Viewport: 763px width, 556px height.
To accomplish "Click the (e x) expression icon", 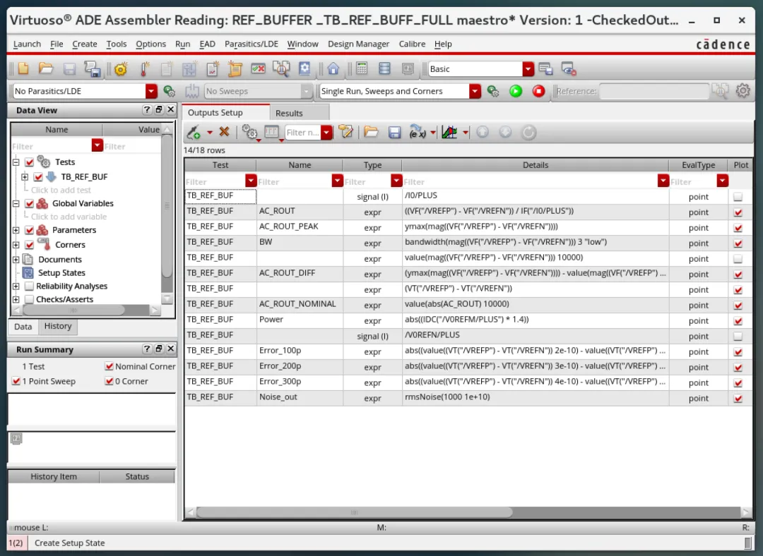I will click(x=418, y=132).
